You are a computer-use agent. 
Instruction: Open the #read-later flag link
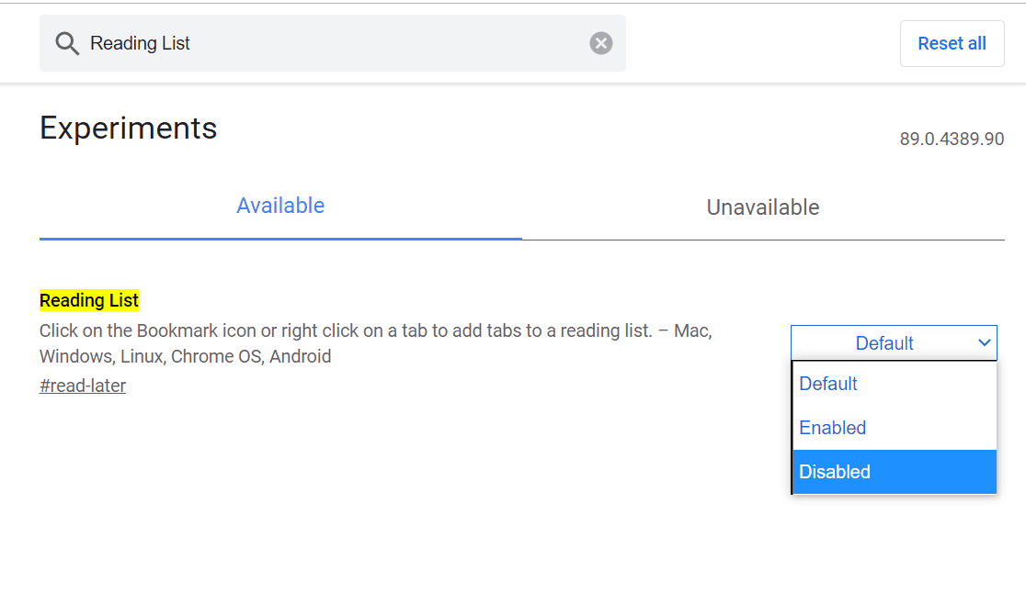pos(83,386)
